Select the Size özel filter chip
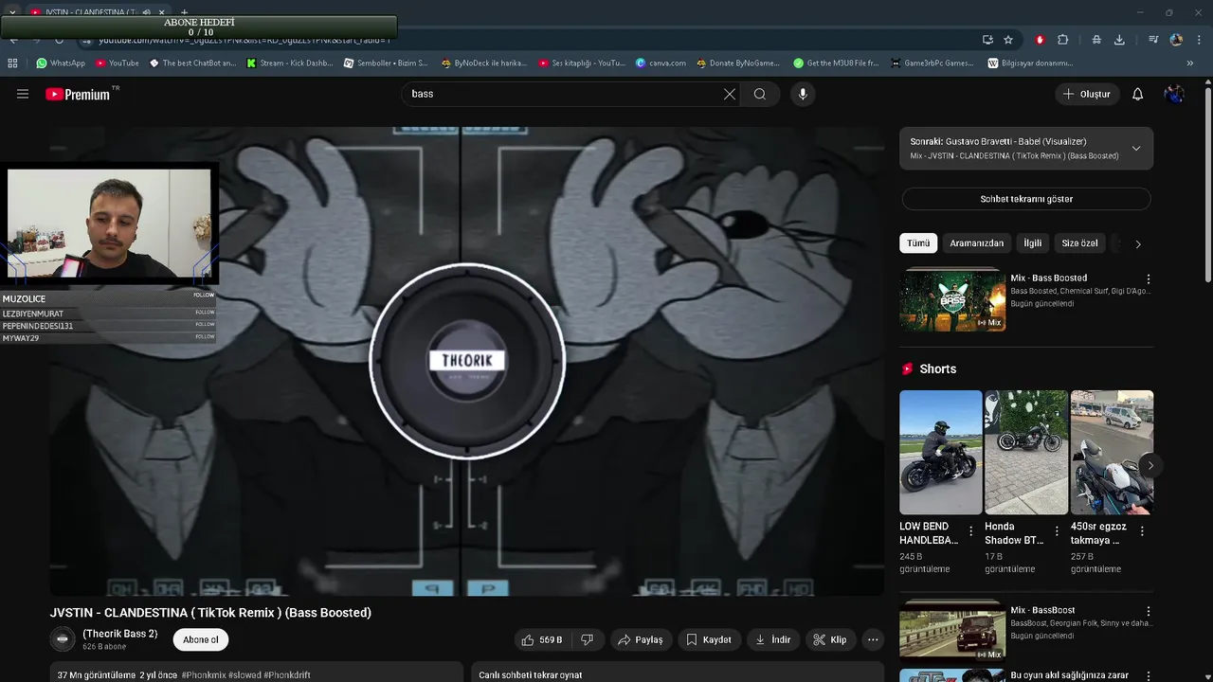The height and width of the screenshot is (682, 1213). pos(1079,243)
